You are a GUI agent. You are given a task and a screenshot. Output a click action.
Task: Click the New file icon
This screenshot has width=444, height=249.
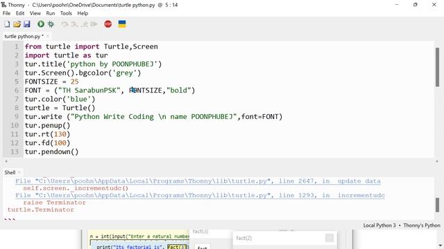click(x=7, y=24)
